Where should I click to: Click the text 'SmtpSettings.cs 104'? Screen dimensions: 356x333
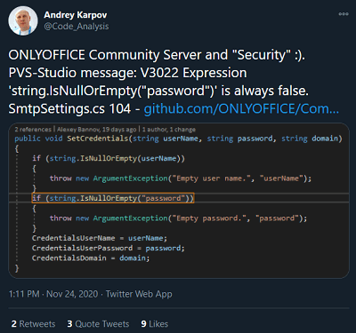click(69, 109)
